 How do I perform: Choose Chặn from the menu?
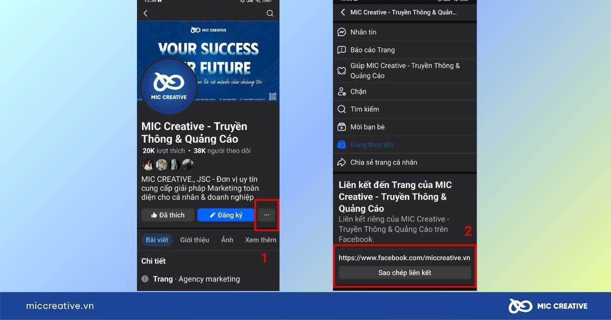point(405,91)
